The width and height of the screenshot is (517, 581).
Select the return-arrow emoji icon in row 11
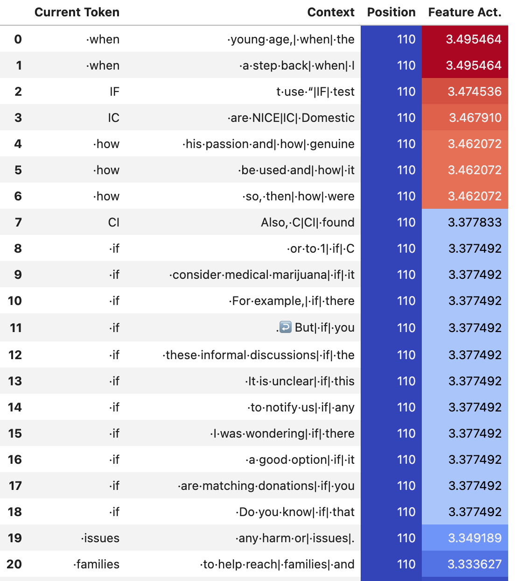285,327
